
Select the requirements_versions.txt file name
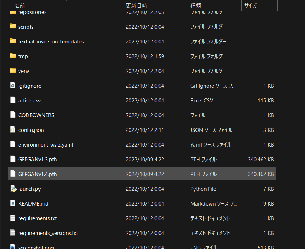tap(48, 233)
